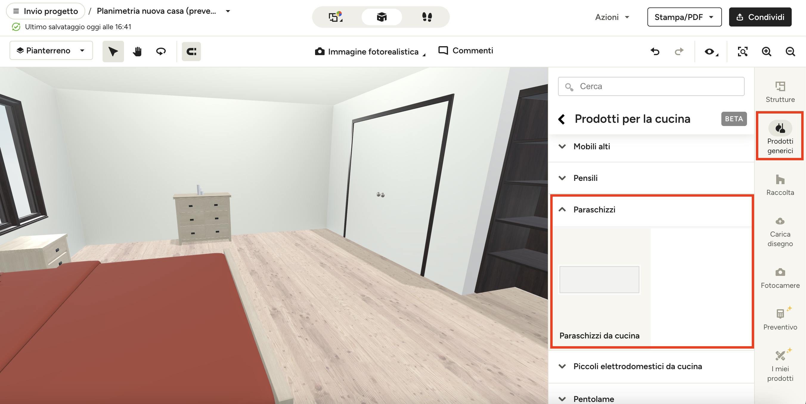
Task: Redo the last undone action
Action: click(x=679, y=51)
